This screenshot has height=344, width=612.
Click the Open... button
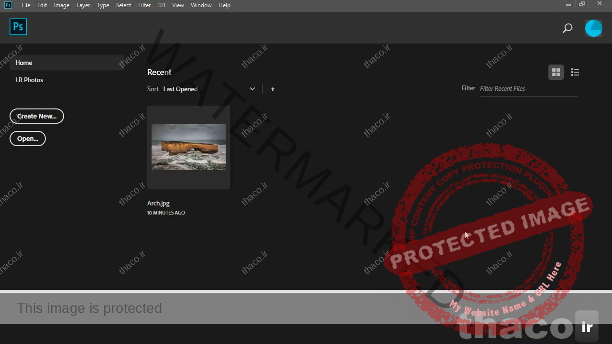coord(28,139)
